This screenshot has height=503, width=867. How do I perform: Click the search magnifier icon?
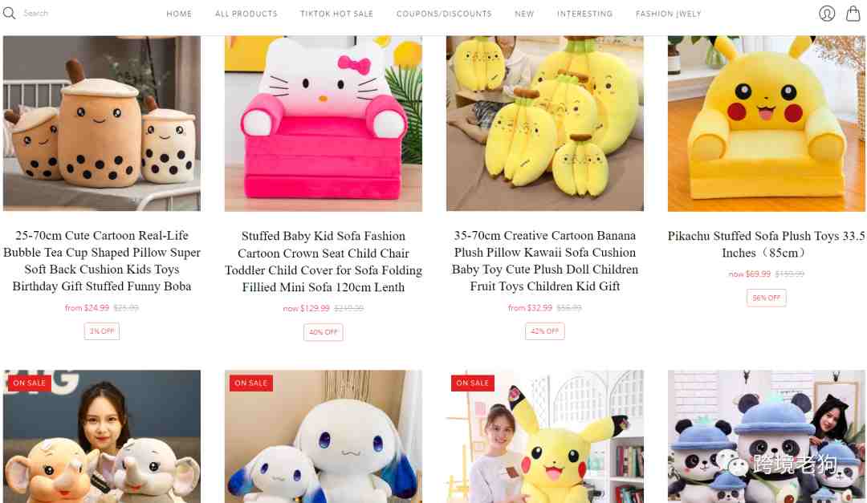pyautogui.click(x=9, y=13)
